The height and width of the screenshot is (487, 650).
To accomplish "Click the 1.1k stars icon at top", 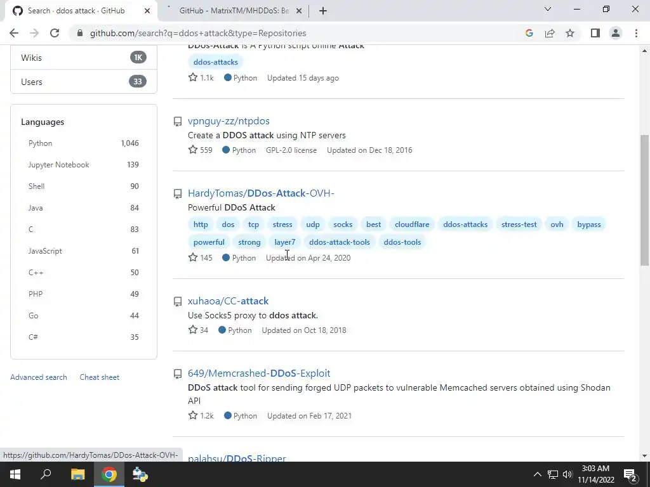I will [193, 77].
